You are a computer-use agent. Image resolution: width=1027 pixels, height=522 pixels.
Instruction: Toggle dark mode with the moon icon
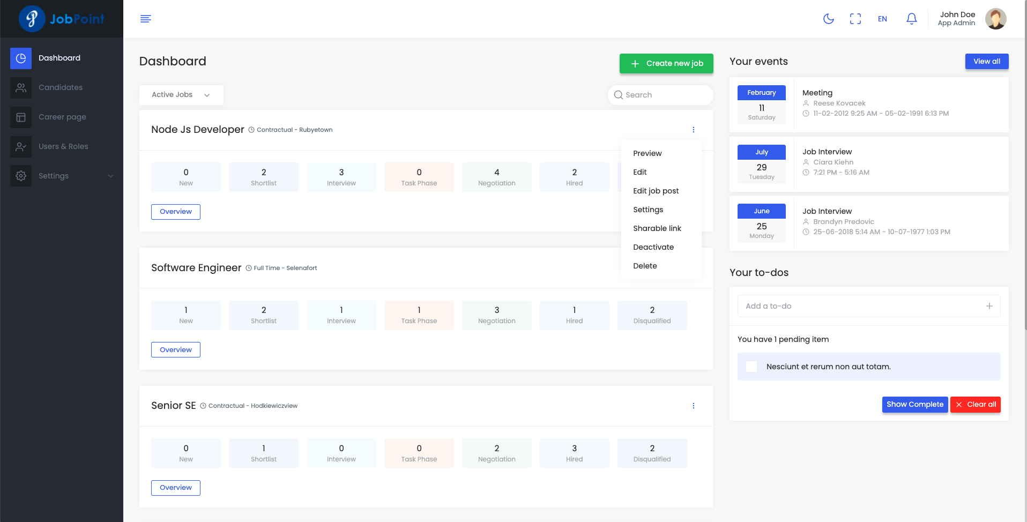828,19
